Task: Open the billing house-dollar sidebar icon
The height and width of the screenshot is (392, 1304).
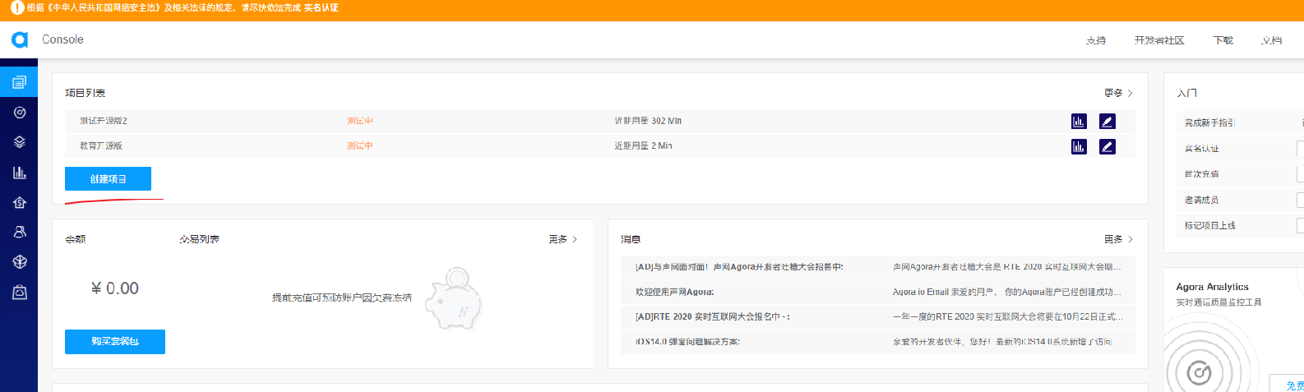Action: pos(20,202)
